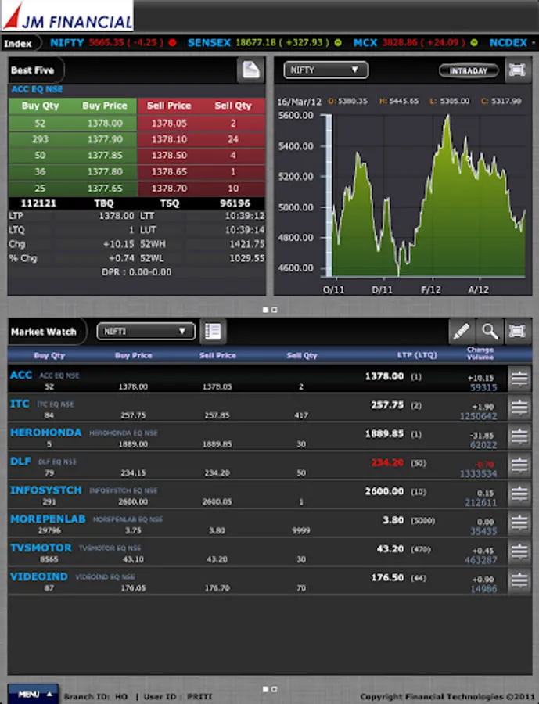Click the green SENSEX status dot

pyautogui.click(x=338, y=43)
